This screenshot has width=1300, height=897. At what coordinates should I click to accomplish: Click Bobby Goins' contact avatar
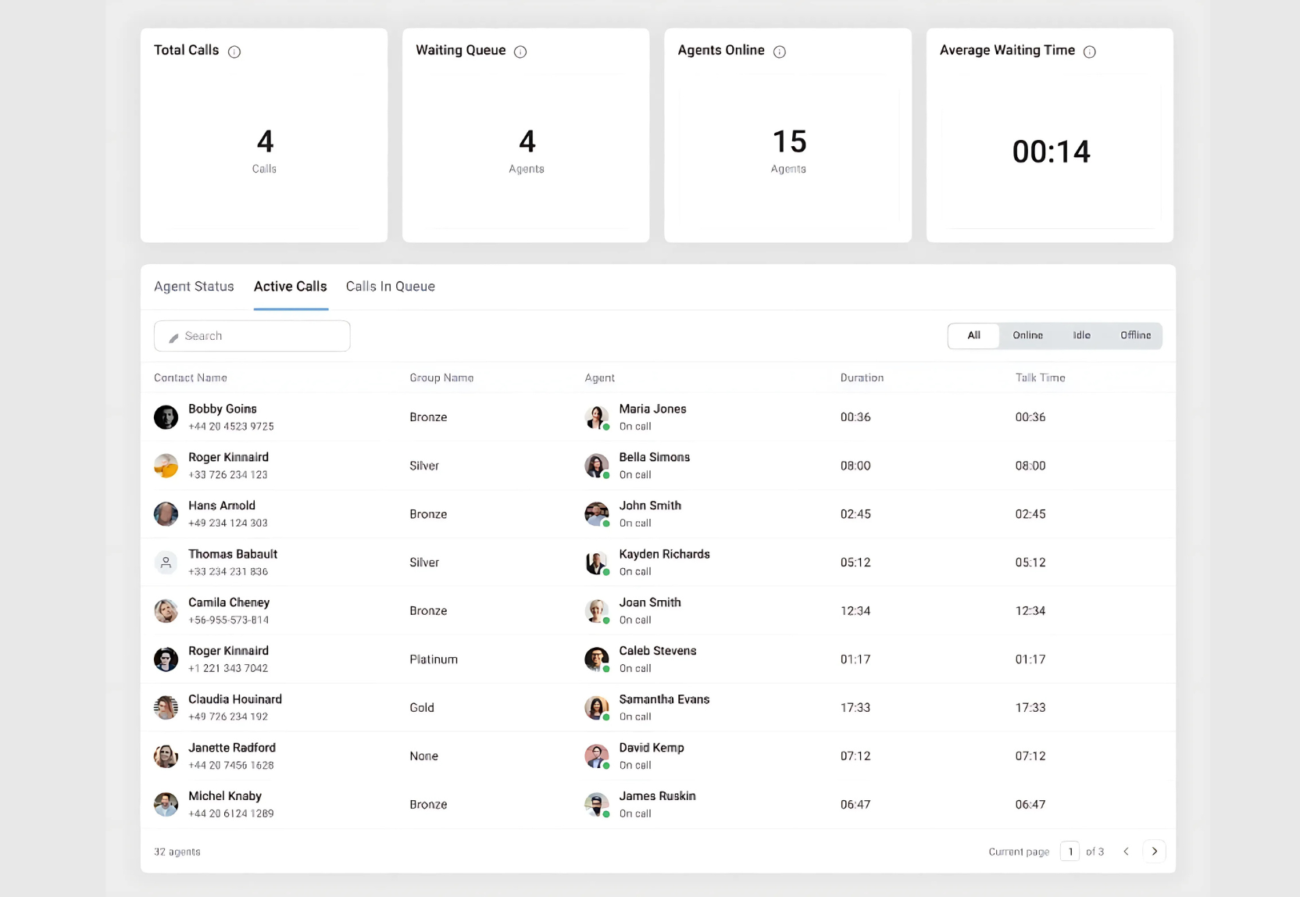pos(166,417)
